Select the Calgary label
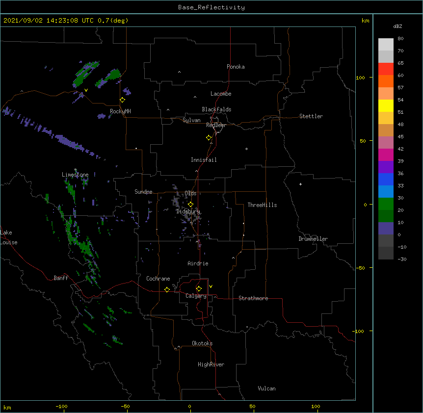 pyautogui.click(x=196, y=296)
